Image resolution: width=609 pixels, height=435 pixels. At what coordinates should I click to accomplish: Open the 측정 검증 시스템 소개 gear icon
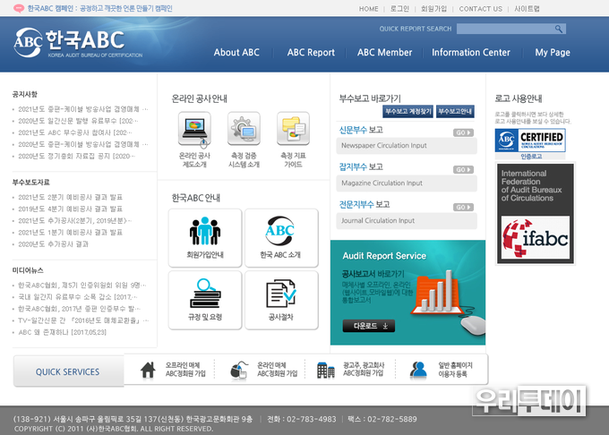(244, 128)
